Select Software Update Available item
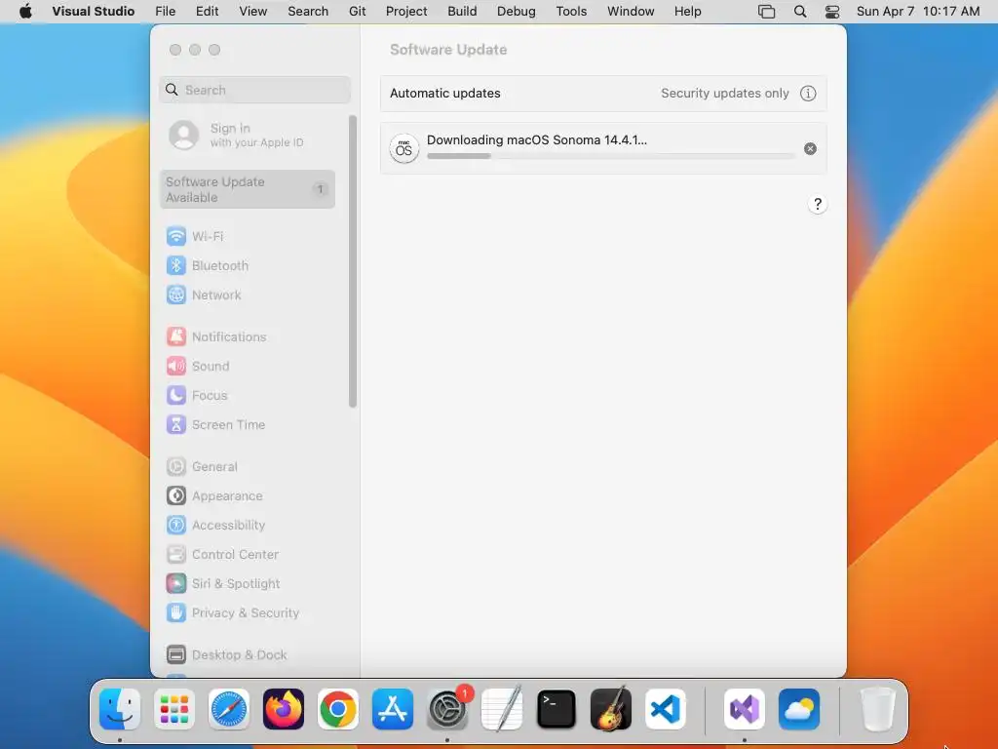 click(248, 189)
